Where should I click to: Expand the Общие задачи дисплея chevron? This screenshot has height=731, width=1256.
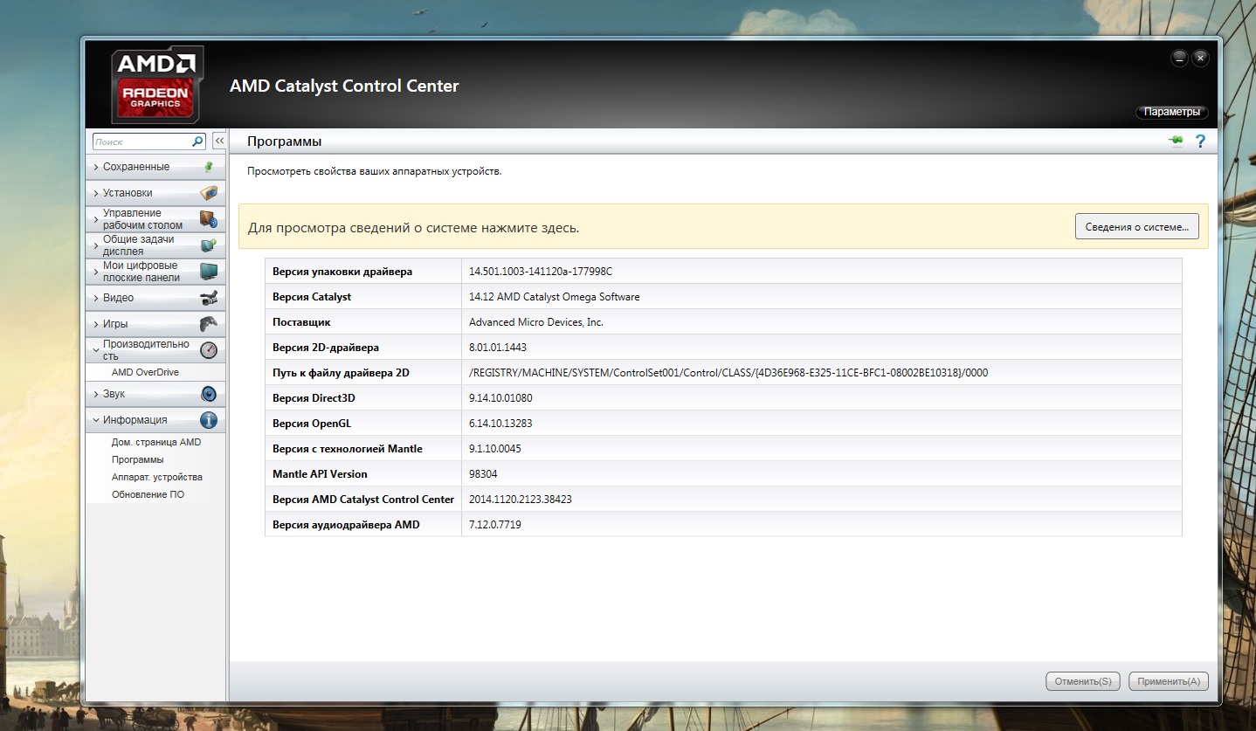coord(96,245)
